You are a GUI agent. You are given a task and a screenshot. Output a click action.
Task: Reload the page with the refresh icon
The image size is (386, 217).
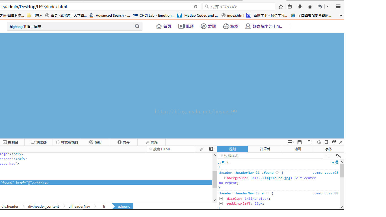coord(196,6)
